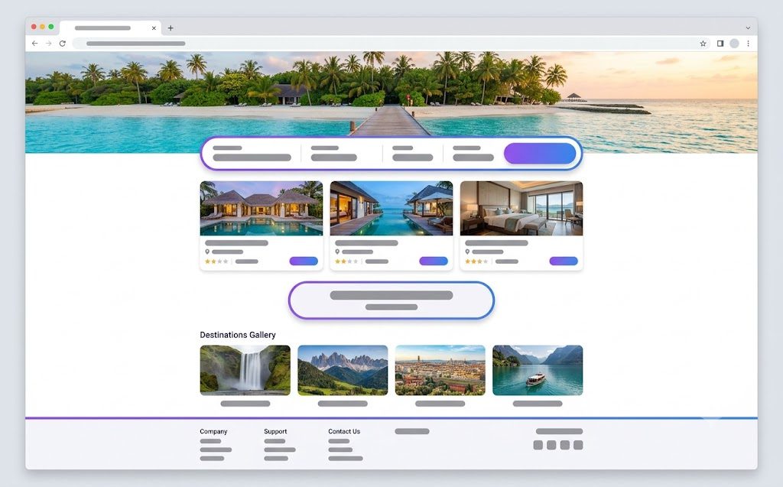
Task: Click the location pin on the villa card
Action: pyautogui.click(x=207, y=252)
